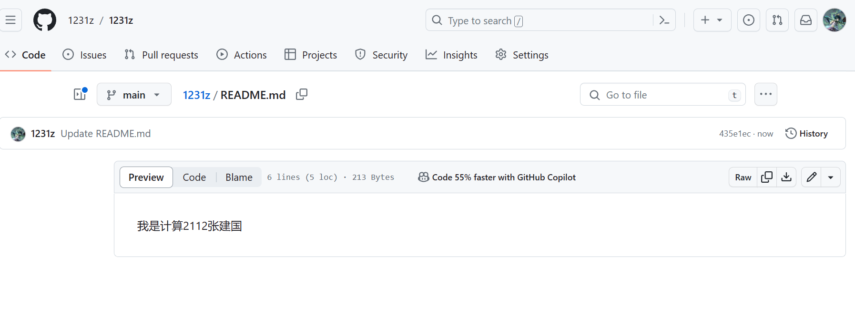Viewport: 855px width, 325px height.
Task: View the file's History
Action: pos(806,134)
